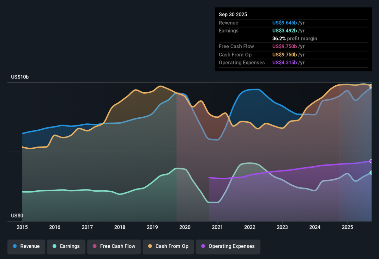
Task: Hide the Earnings series via legend
Action: (x=66, y=246)
